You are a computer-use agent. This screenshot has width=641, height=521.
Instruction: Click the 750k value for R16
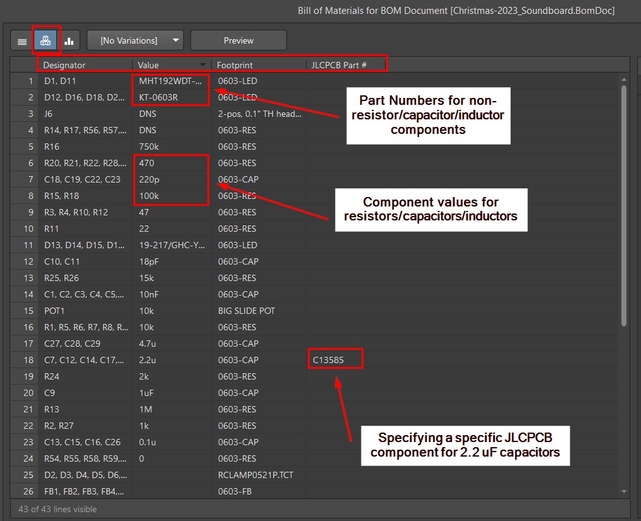tap(172, 147)
